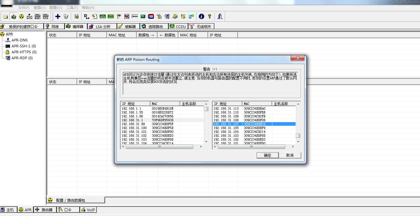This screenshot has width=420, height=216.
Task: Click 取消 in the ARP dialog
Action: (290, 155)
